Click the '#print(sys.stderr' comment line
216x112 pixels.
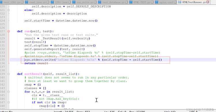[x=91, y=56]
